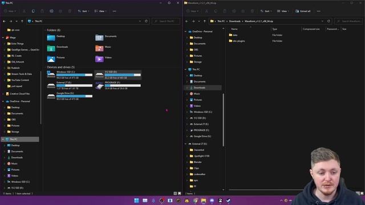The image size is (365, 205).
Task: Open the Pictures folder icon under Folders
Action: point(51,59)
